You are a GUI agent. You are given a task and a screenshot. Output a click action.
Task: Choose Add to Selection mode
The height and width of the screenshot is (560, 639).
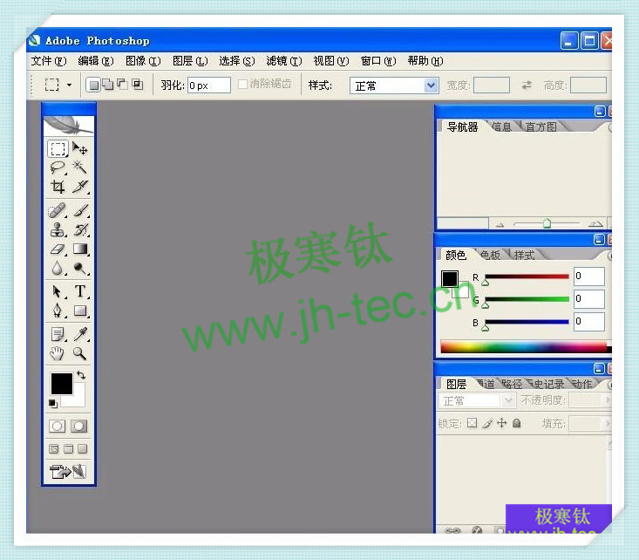(108, 85)
